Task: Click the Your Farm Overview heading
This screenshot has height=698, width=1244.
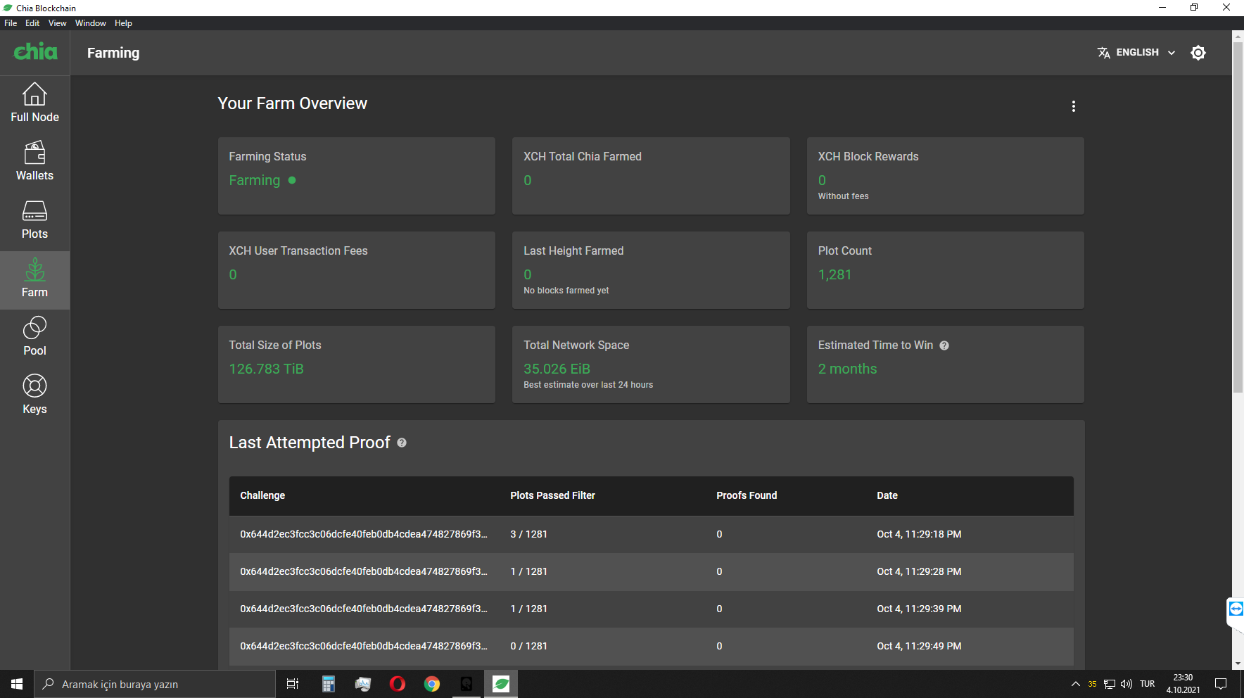Action: (293, 103)
